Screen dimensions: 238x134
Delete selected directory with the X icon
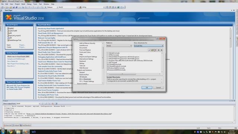coord(155,50)
